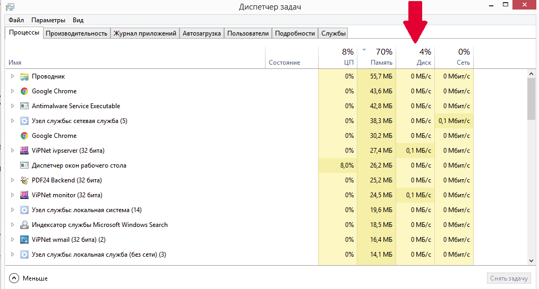This screenshot has height=289, width=539.
Task: Click the scrollbar up arrow
Action: click(532, 74)
